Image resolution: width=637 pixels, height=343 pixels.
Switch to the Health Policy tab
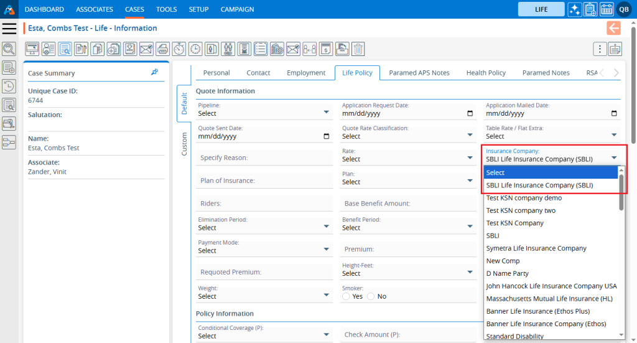point(485,73)
